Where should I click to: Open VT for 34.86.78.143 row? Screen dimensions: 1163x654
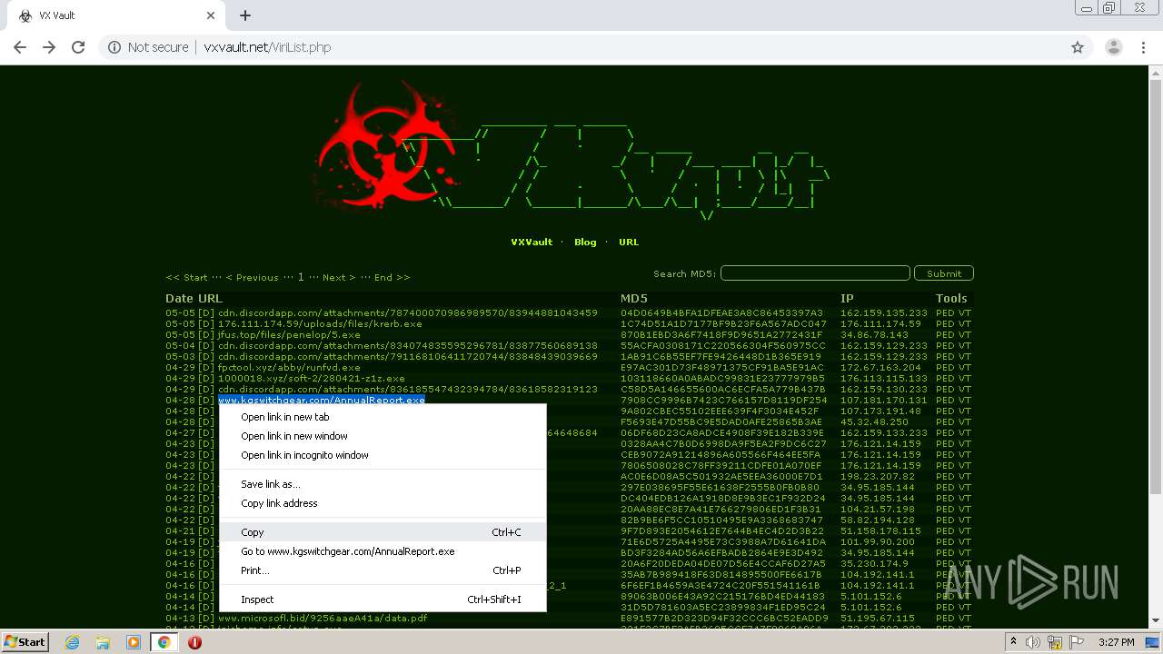965,334
